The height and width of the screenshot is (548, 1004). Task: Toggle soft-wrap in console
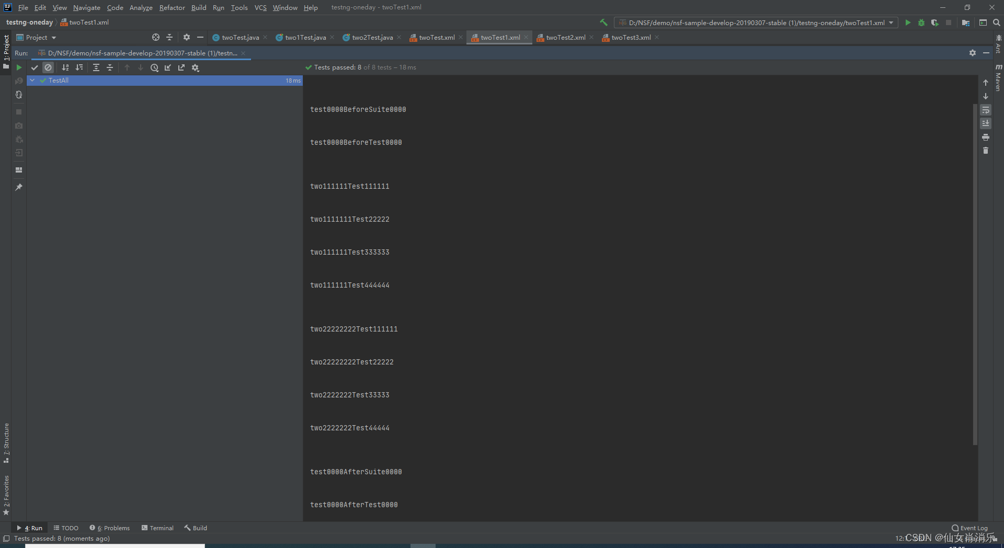pyautogui.click(x=986, y=110)
